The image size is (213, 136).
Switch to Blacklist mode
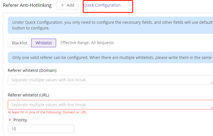click(x=19, y=43)
